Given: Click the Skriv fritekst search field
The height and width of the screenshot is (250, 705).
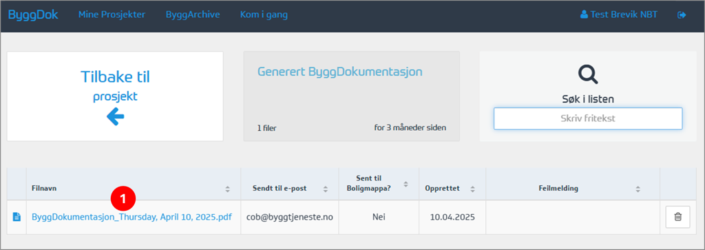Looking at the screenshot, I should 588,118.
